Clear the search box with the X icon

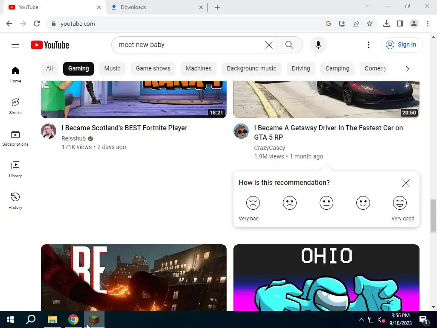(269, 44)
